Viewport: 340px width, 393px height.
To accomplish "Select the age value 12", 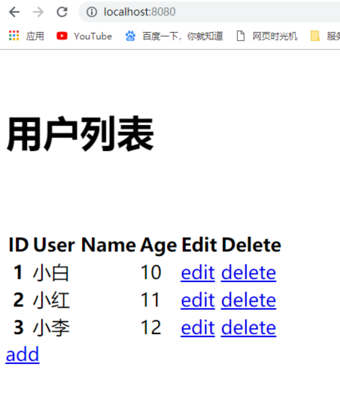I will 151,327.
